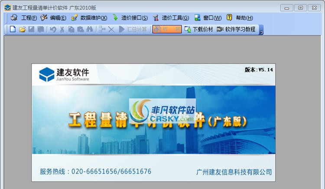Viewport: 325px width, 189px height.
Task: Close the application window
Action: (x=314, y=8)
